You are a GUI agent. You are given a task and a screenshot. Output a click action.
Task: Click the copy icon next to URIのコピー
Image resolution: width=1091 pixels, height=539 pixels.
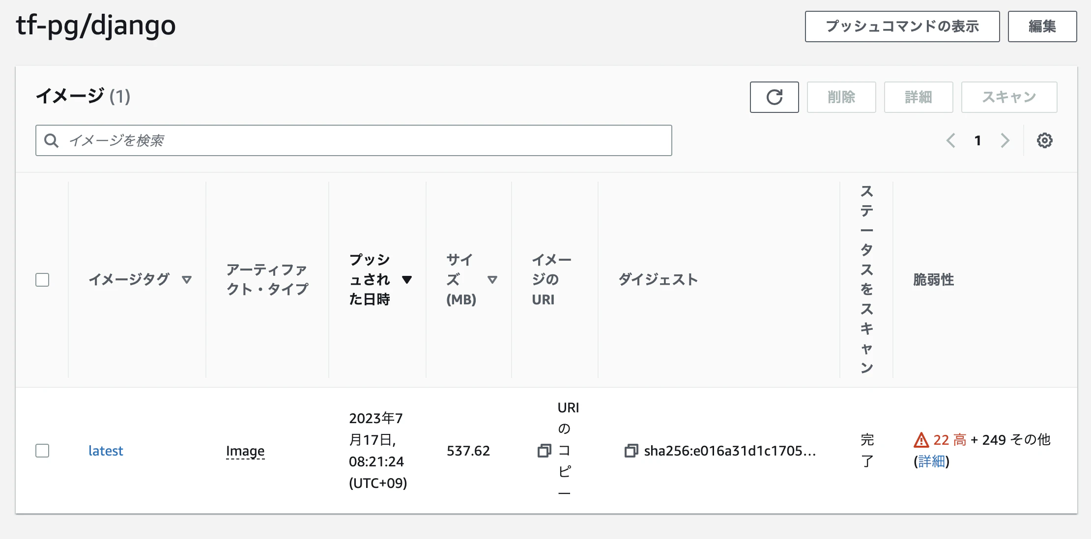544,451
